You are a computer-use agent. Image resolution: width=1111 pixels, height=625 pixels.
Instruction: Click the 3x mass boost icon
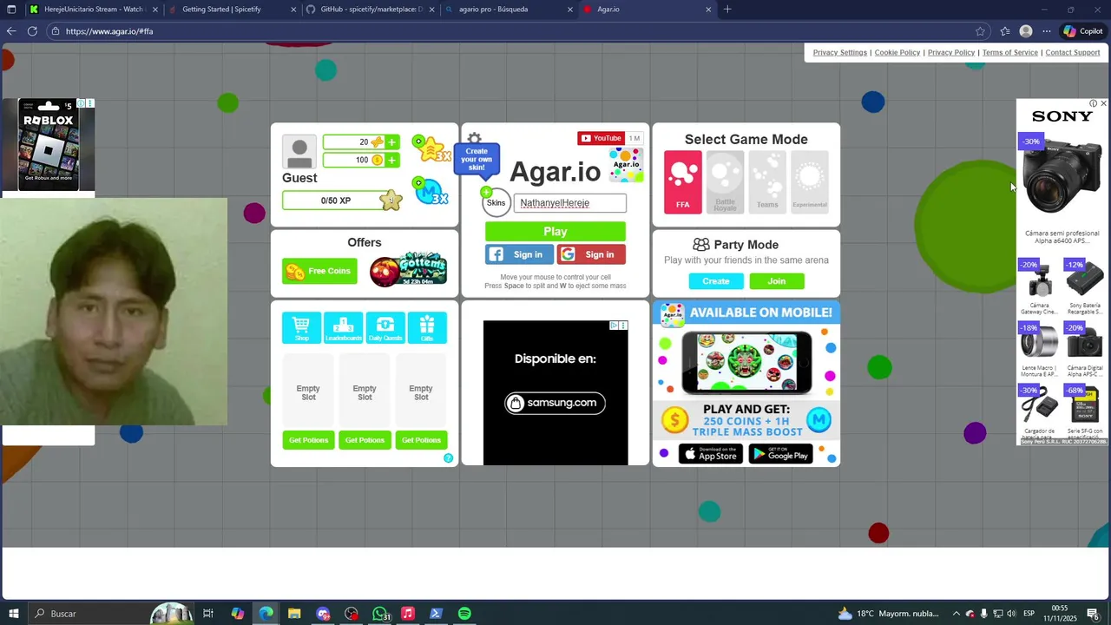pyautogui.click(x=431, y=191)
